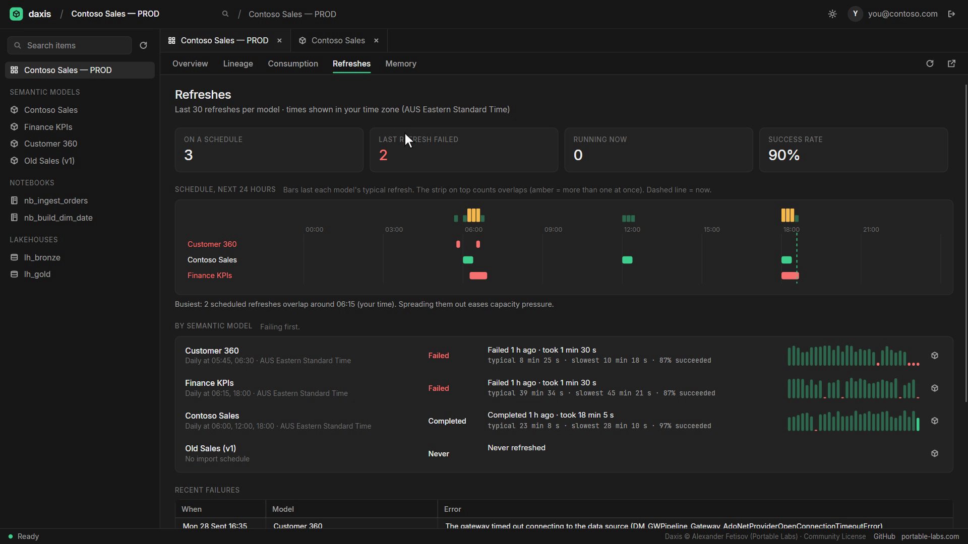Viewport: 968px width, 544px height.
Task: Click the On a Schedule card
Action: pyautogui.click(x=269, y=150)
